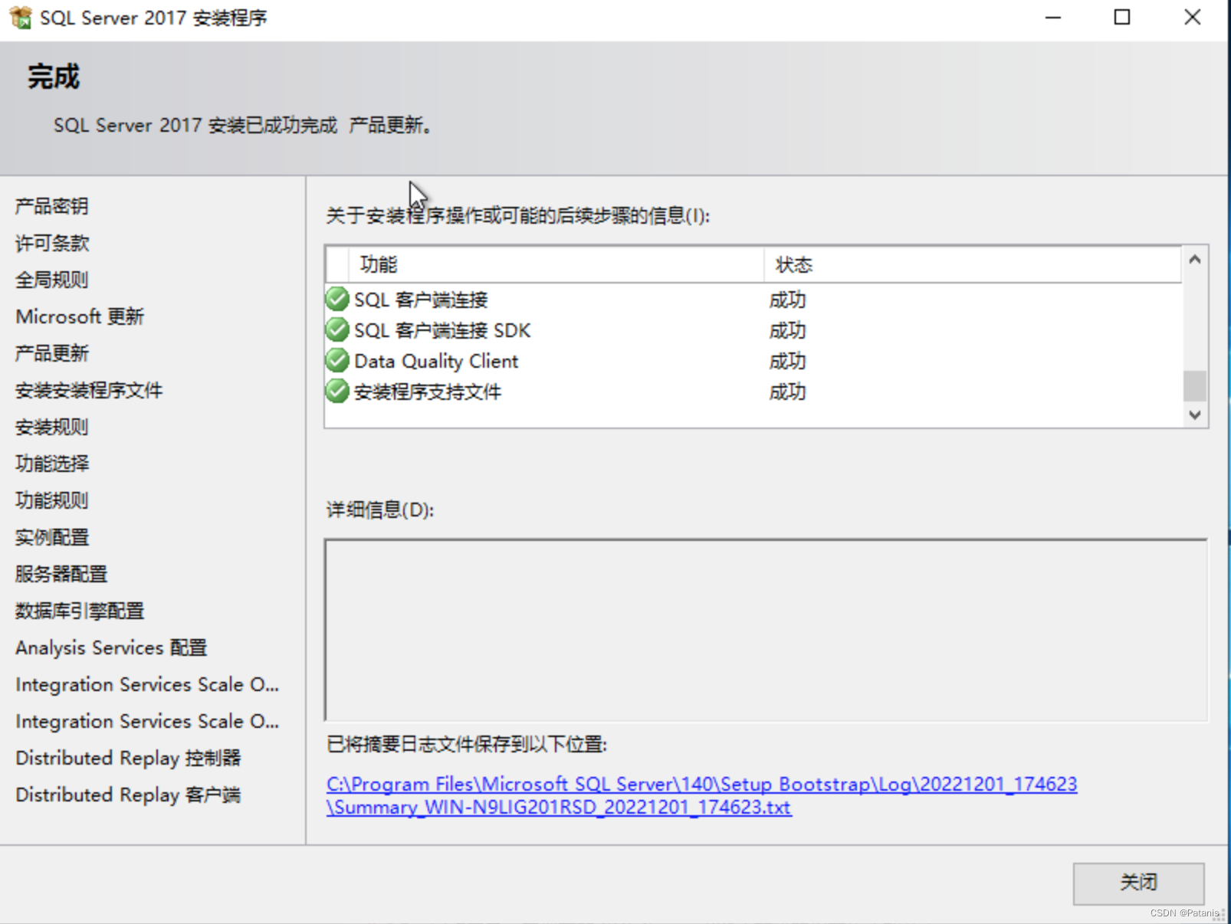This screenshot has width=1231, height=924.
Task: Click the scroll down arrow in feature list
Action: [x=1194, y=414]
